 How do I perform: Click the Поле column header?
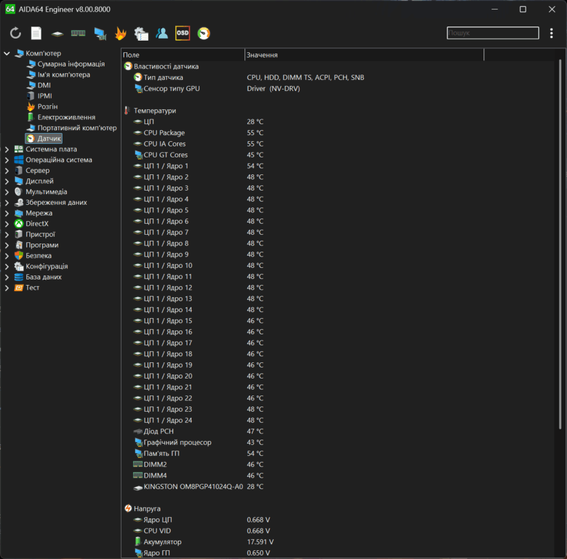pyautogui.click(x=182, y=55)
